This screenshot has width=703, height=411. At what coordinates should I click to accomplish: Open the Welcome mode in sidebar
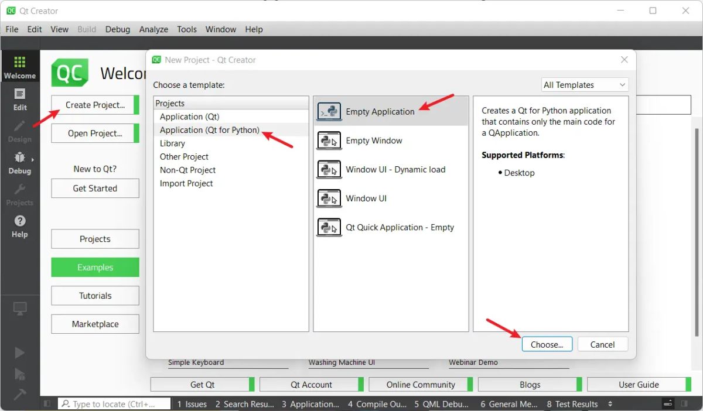(20, 67)
